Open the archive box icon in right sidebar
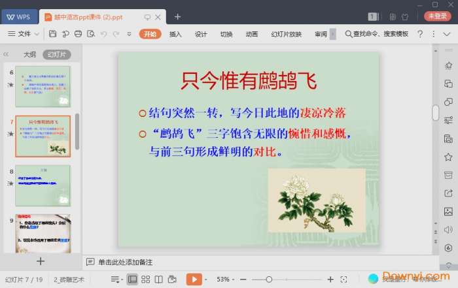The height and width of the screenshot is (288, 458). [448, 175]
